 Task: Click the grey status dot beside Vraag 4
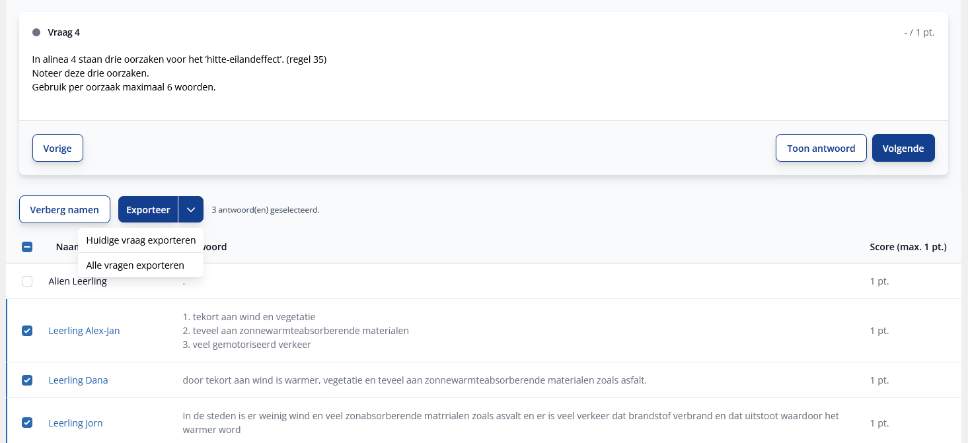[x=36, y=32]
